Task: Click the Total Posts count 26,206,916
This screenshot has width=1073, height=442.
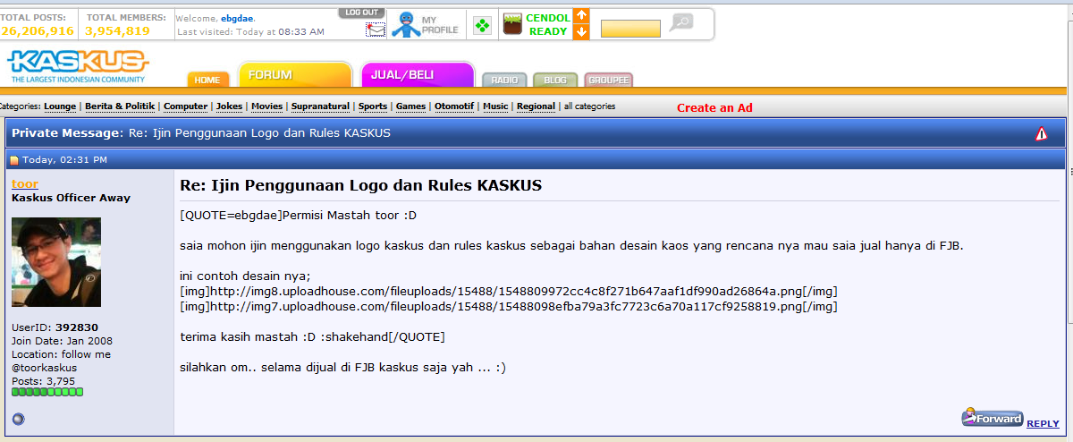Action: 38,30
